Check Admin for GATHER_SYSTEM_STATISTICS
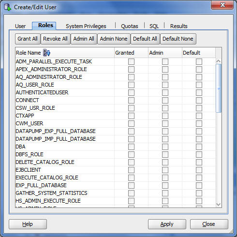Image resolution: width=237 pixels, height=237 pixels. tap(165, 193)
